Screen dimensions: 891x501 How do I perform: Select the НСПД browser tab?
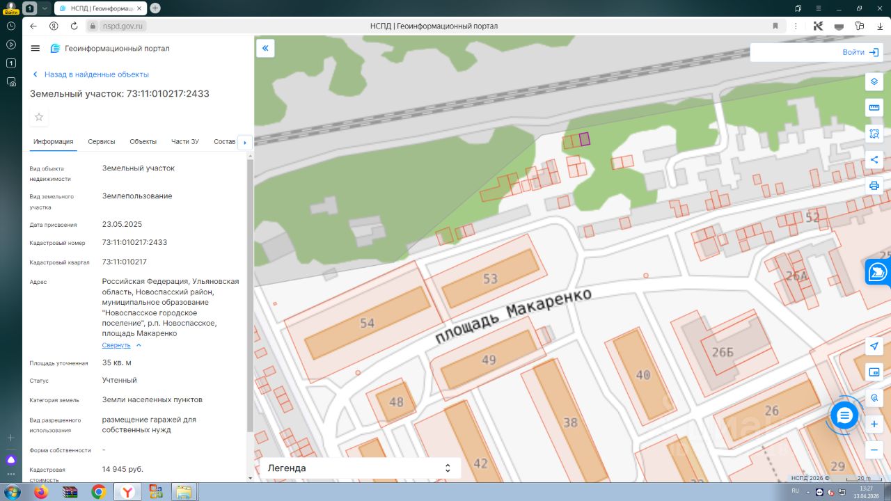[99, 8]
